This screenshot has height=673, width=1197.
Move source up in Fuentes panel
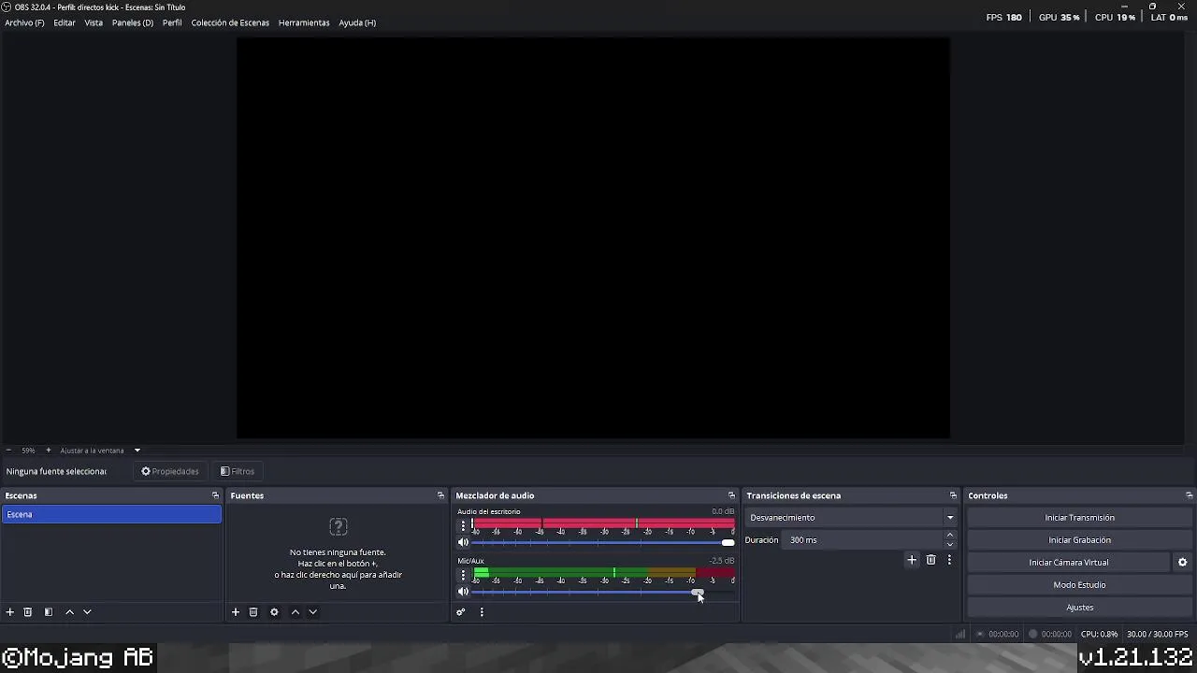(296, 612)
